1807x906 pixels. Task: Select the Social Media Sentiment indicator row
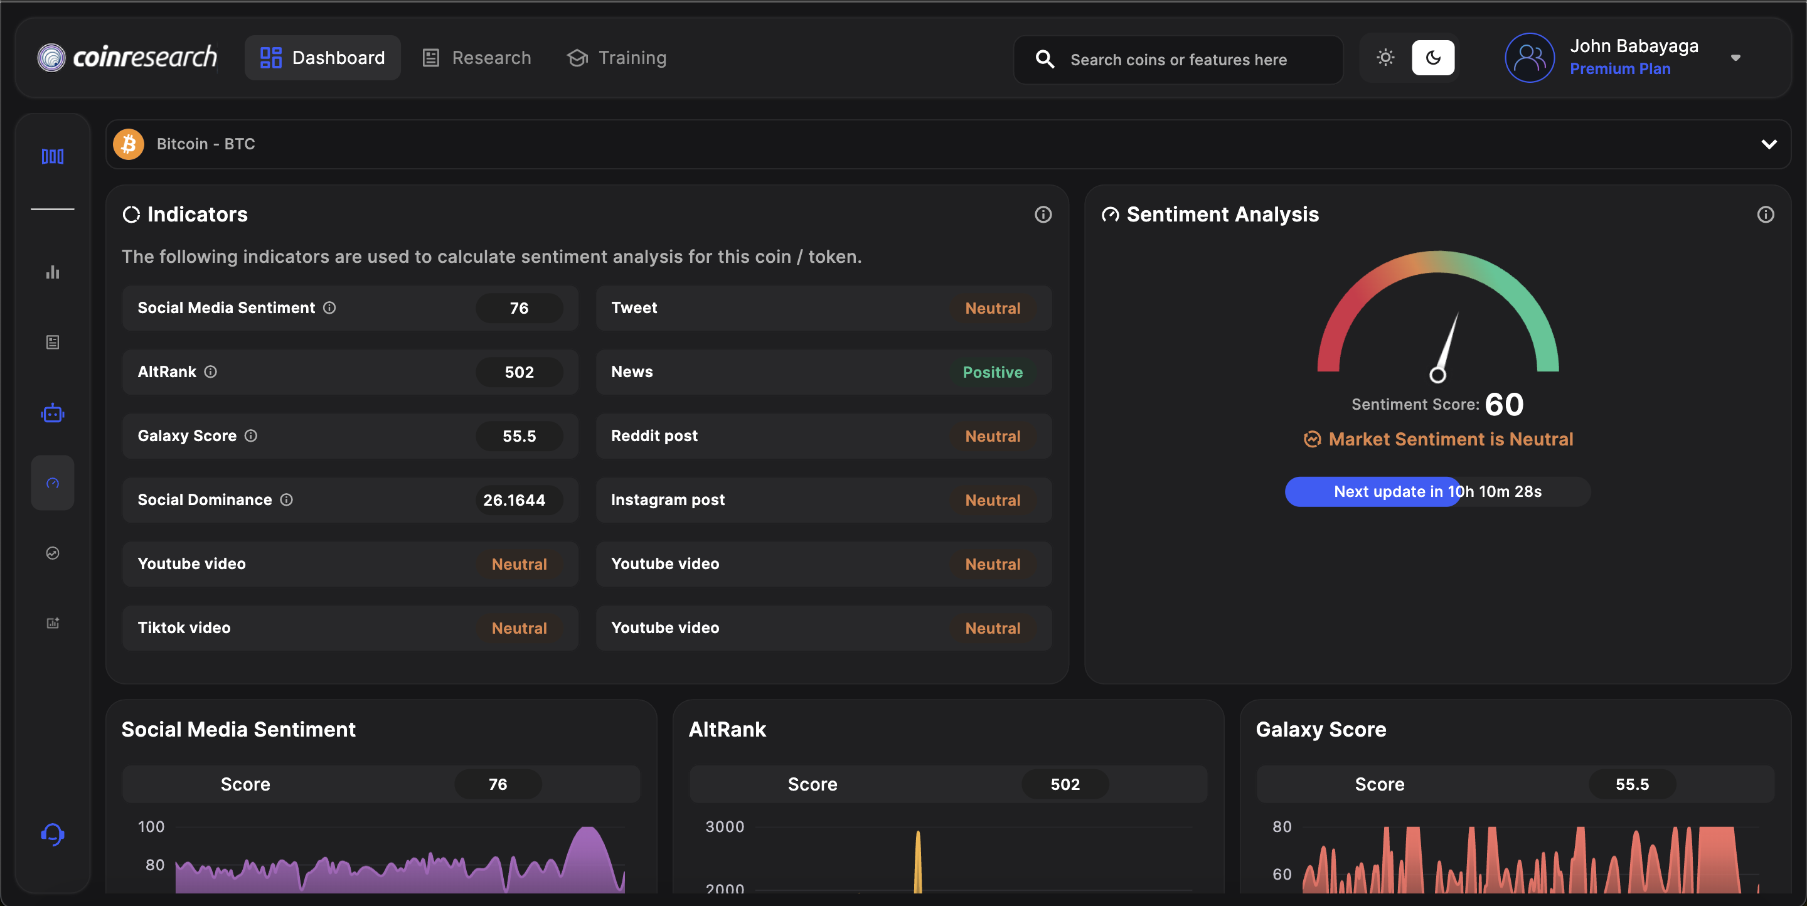tap(350, 308)
